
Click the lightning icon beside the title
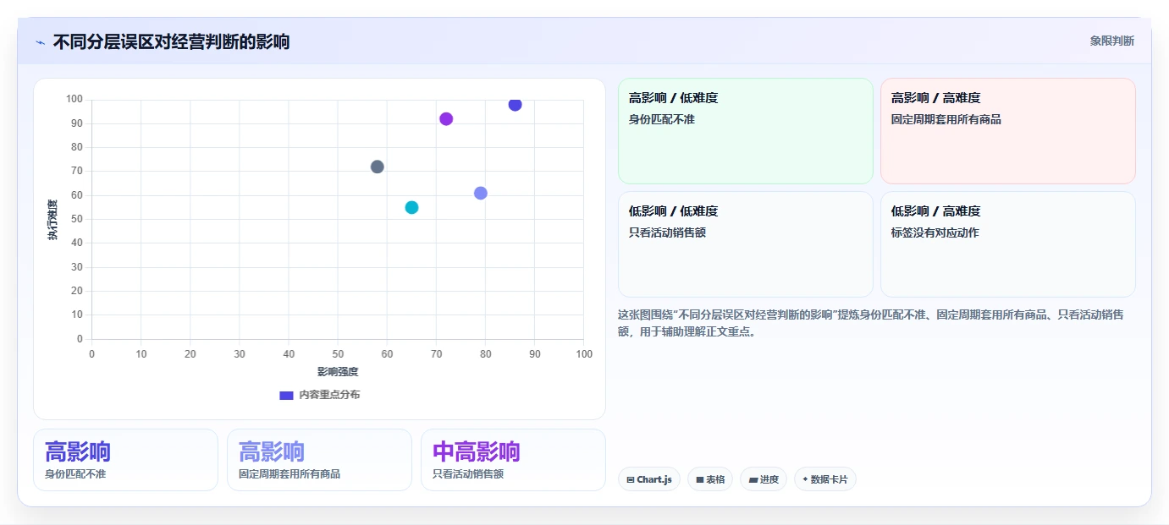point(40,42)
